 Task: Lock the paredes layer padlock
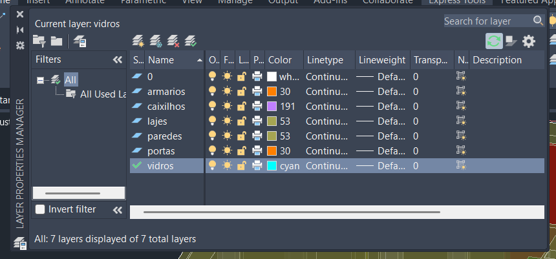pyautogui.click(x=242, y=136)
